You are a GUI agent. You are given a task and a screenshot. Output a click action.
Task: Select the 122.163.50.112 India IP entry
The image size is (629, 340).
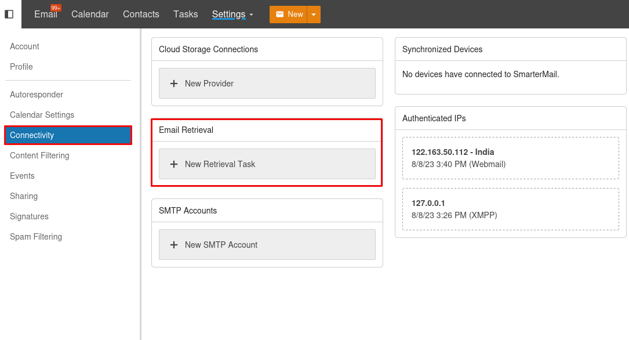(510, 158)
